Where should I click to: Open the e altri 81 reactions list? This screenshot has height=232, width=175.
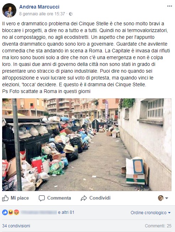66,212
